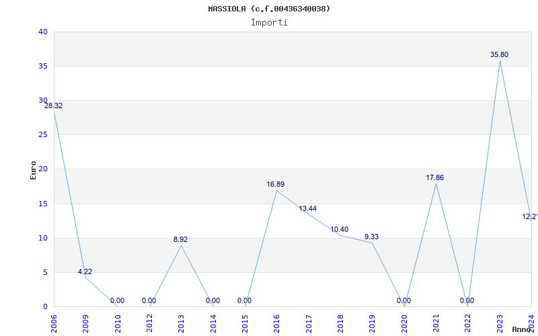Select the 2019 year label

click(373, 324)
